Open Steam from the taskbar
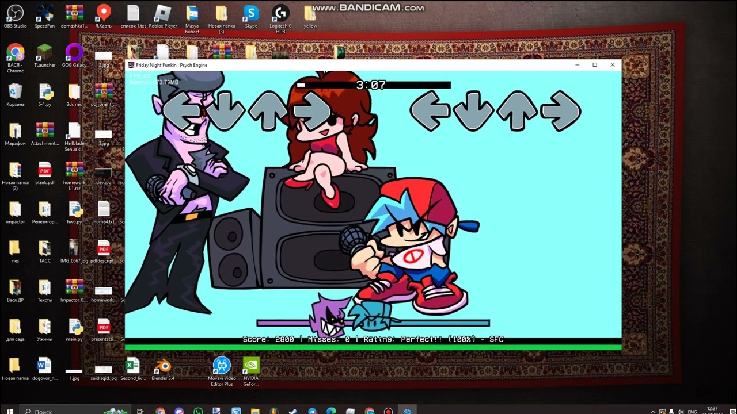 point(293,411)
